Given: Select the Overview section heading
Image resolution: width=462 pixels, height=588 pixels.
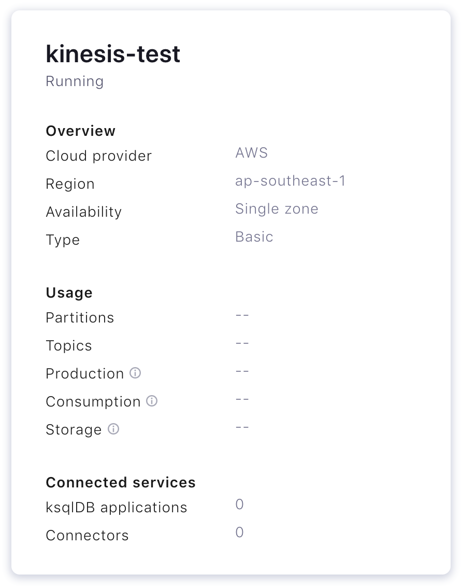Looking at the screenshot, I should (x=81, y=131).
